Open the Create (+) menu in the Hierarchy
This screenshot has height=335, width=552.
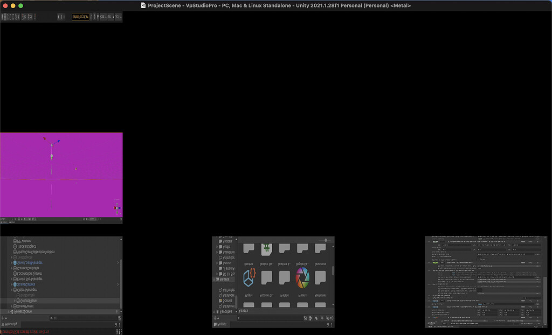2,318
